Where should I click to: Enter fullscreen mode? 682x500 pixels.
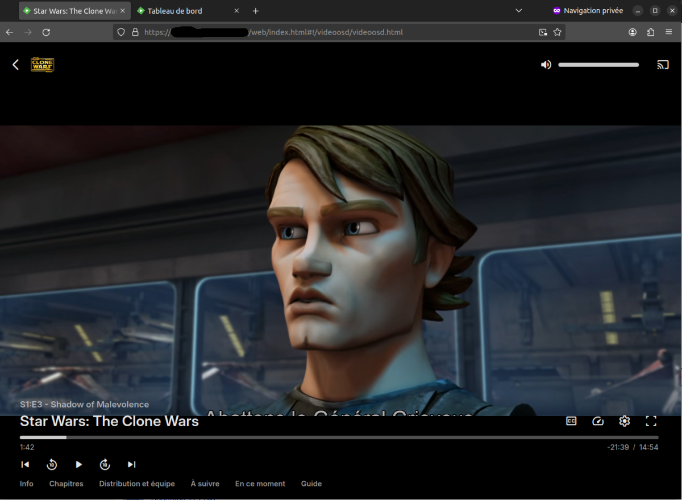tap(651, 421)
